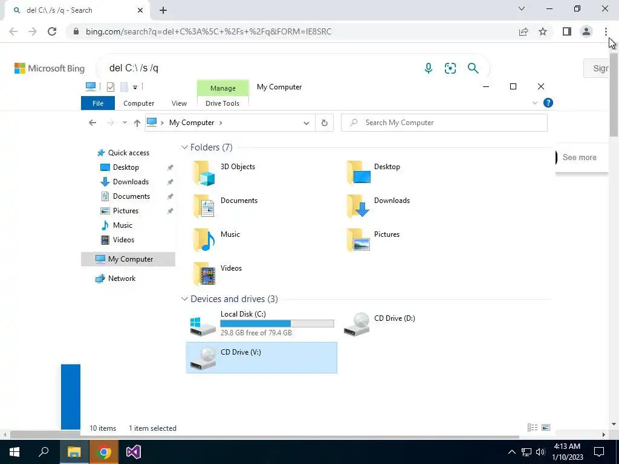Click Bing search magnifier icon
This screenshot has height=464, width=619.
coord(473,68)
